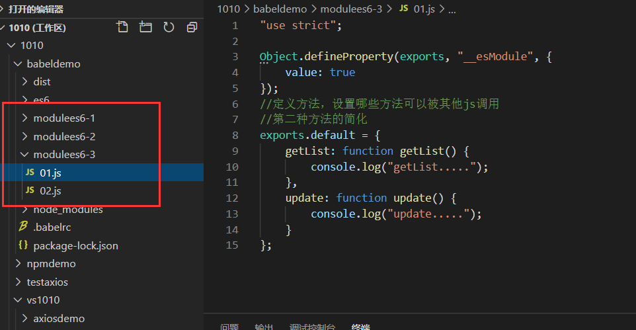
Task: Click the babeldemo breadcrumb segment
Action: click(x=280, y=9)
